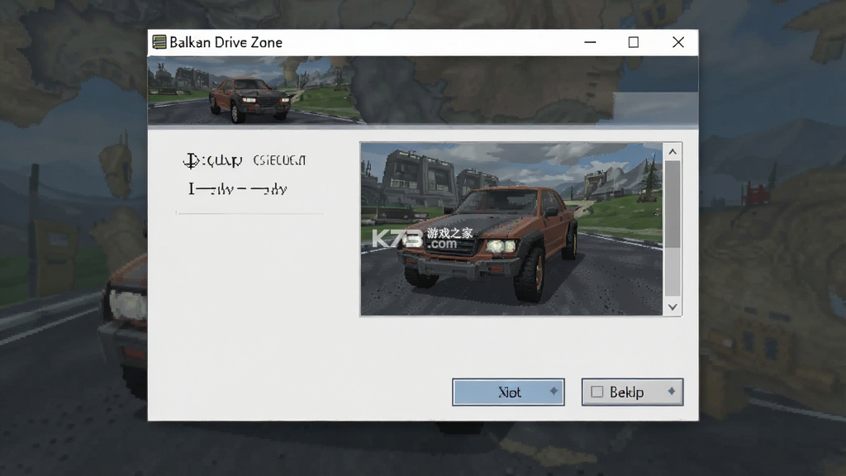Minimize the Balkan Drive Zone window
The width and height of the screenshot is (846, 476).
coord(590,42)
